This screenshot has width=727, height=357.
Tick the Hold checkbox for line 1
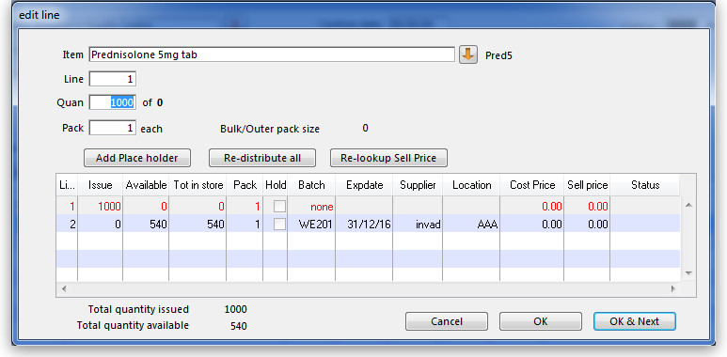279,206
